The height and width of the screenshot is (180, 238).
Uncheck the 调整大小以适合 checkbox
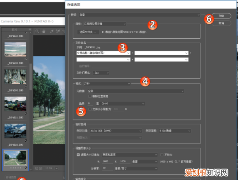pos(78,154)
